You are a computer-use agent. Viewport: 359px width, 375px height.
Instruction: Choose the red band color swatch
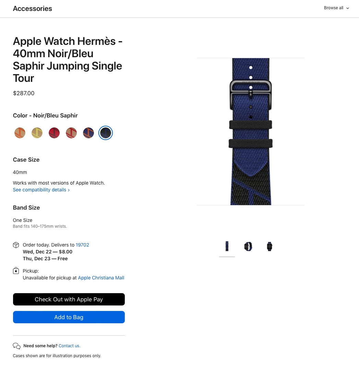click(x=54, y=133)
